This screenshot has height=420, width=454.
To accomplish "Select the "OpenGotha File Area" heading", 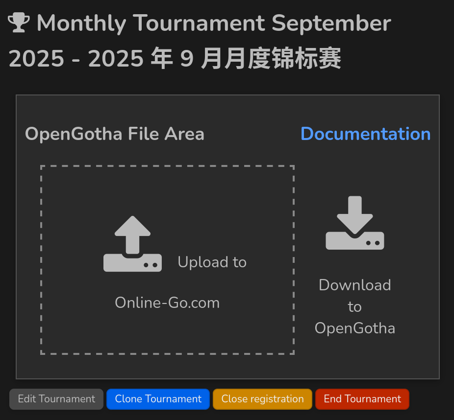I will click(x=115, y=134).
